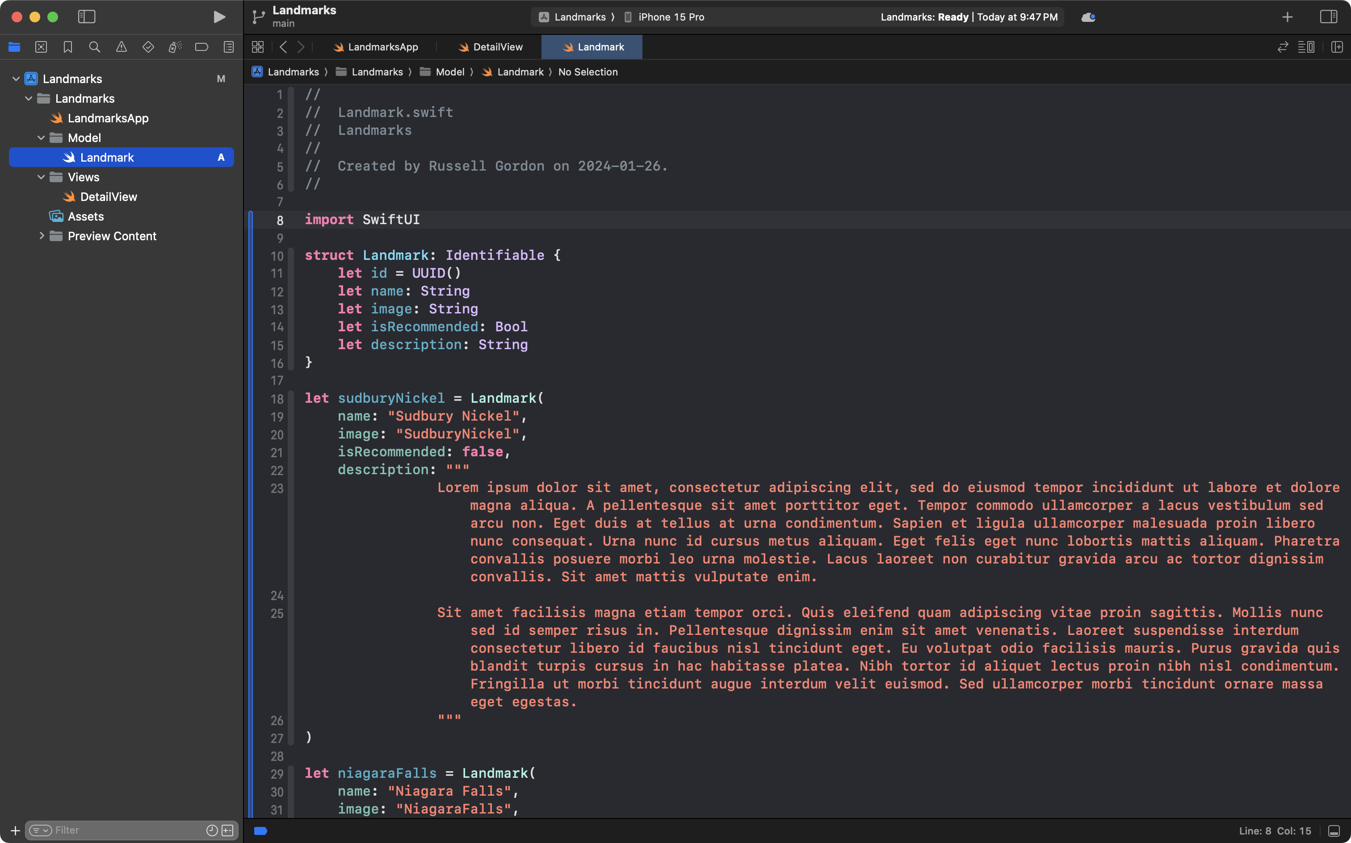Select the Debug navigator
The width and height of the screenshot is (1351, 843).
point(175,47)
